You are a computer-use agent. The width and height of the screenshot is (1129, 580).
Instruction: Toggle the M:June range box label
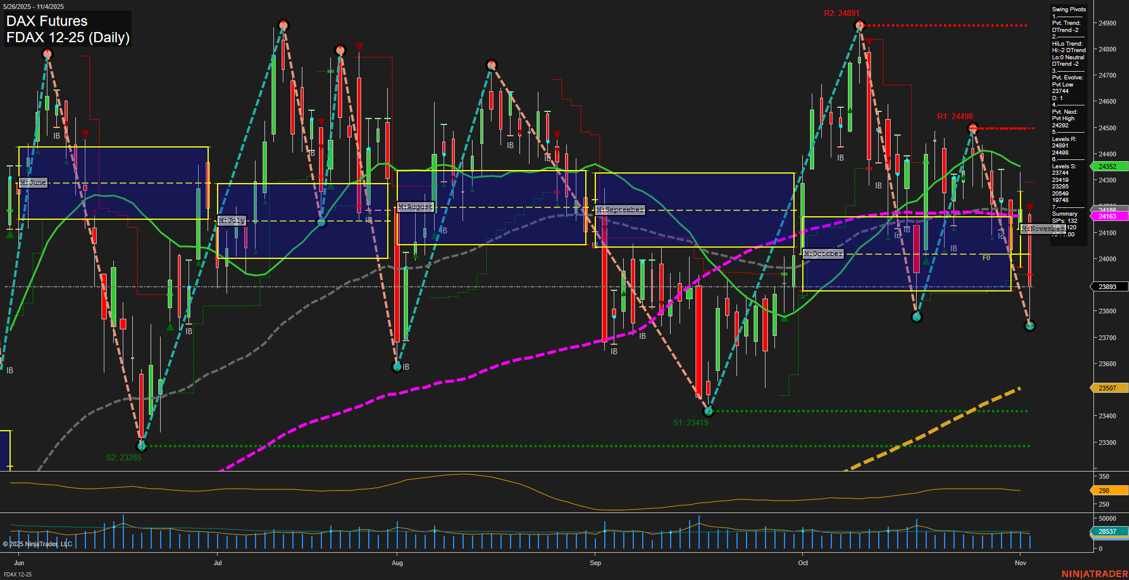34,182
